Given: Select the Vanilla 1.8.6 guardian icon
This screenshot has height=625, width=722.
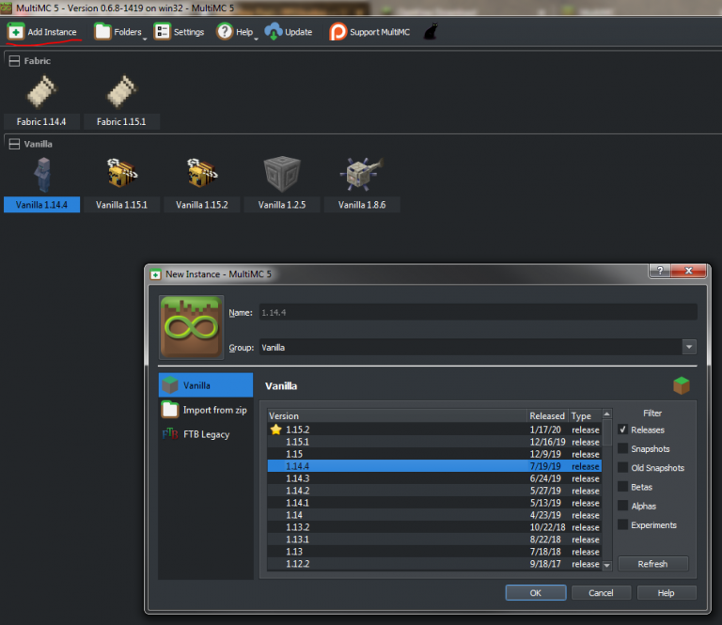Looking at the screenshot, I should tap(362, 174).
